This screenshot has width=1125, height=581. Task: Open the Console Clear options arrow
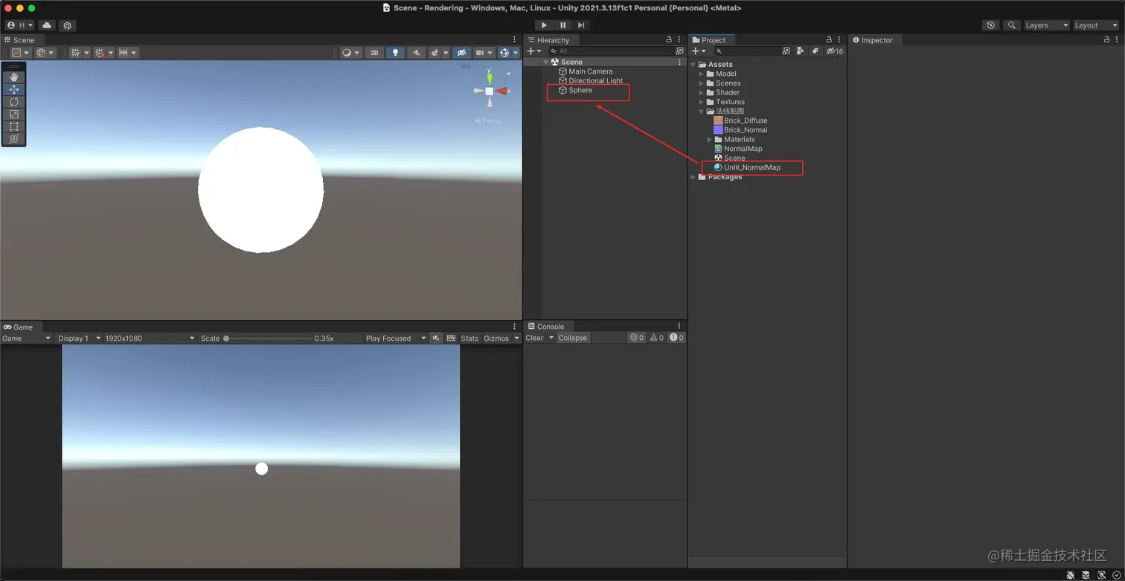pos(551,338)
